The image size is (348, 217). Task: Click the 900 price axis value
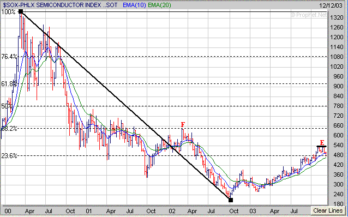point(338,86)
